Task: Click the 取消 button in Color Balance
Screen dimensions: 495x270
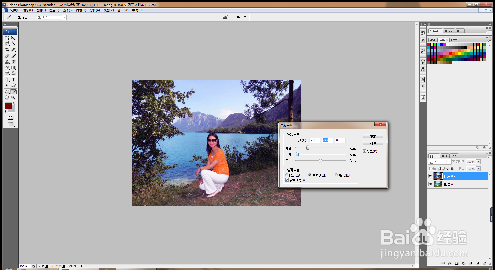Action: tap(373, 143)
